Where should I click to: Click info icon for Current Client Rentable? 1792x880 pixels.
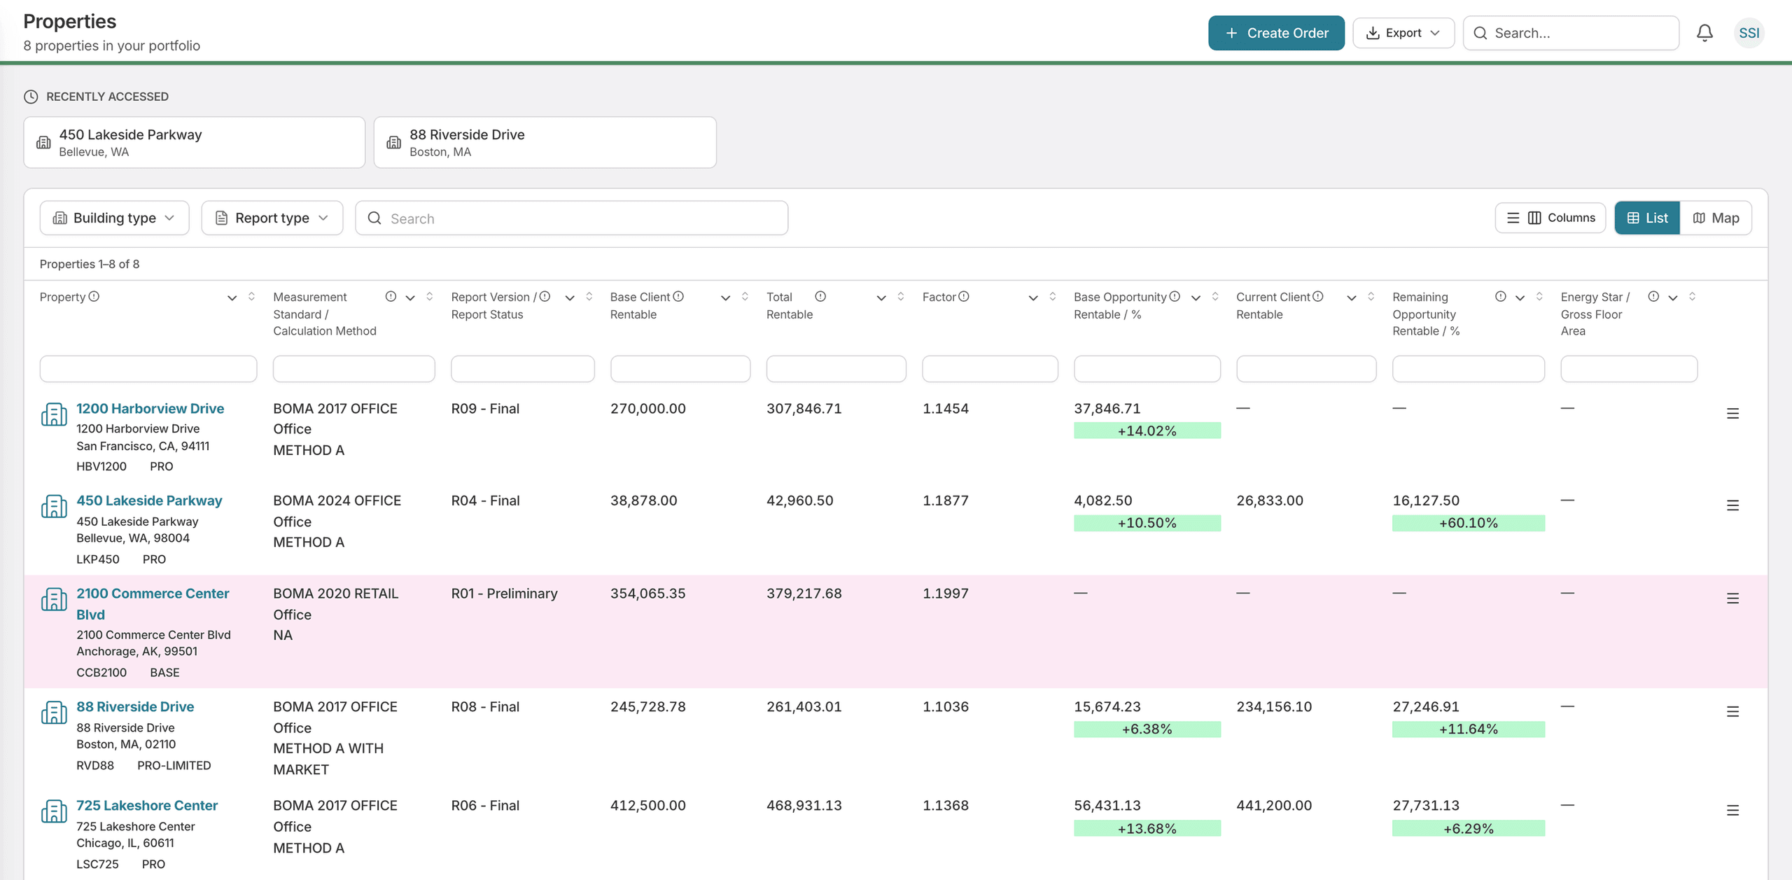pyautogui.click(x=1318, y=297)
